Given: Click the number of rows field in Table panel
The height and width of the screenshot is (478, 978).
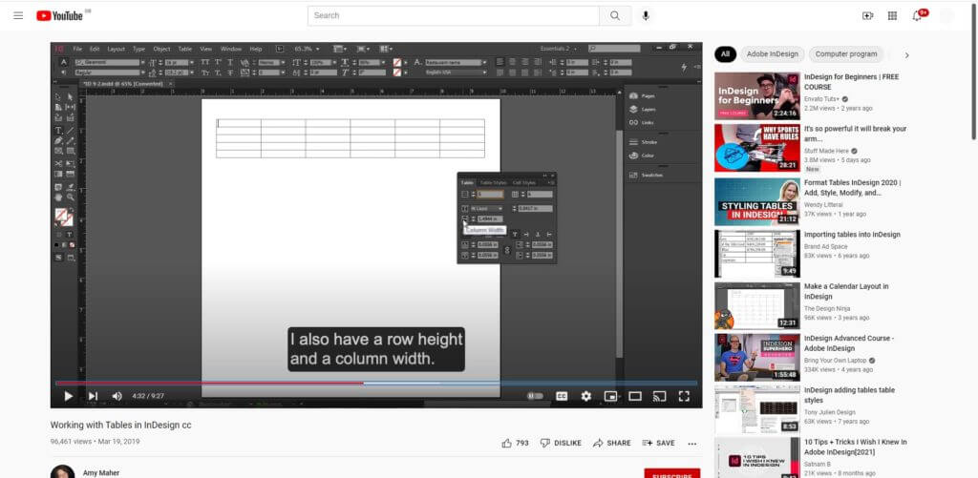Looking at the screenshot, I should pyautogui.click(x=490, y=195).
